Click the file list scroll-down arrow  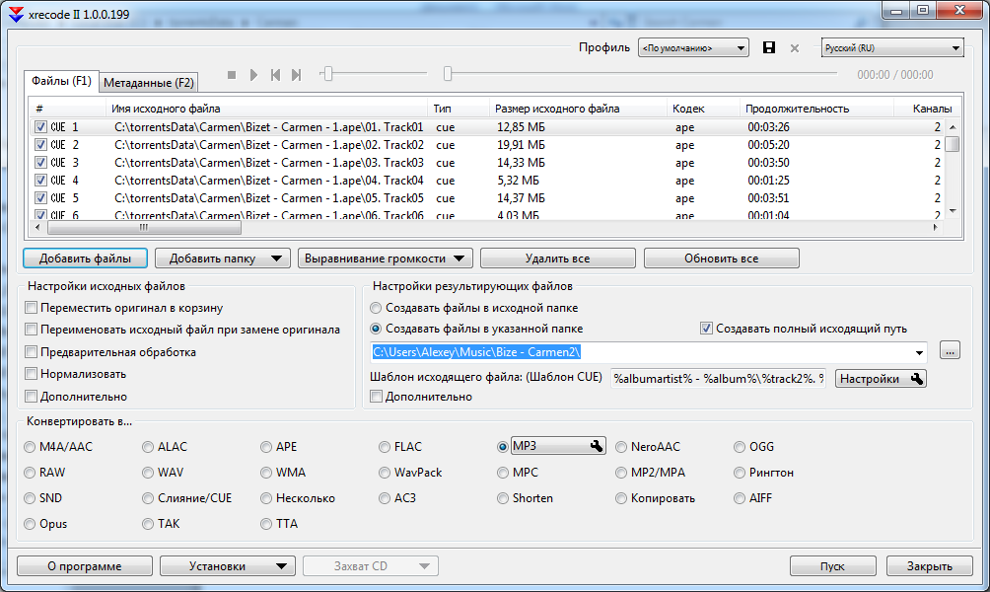click(x=953, y=211)
